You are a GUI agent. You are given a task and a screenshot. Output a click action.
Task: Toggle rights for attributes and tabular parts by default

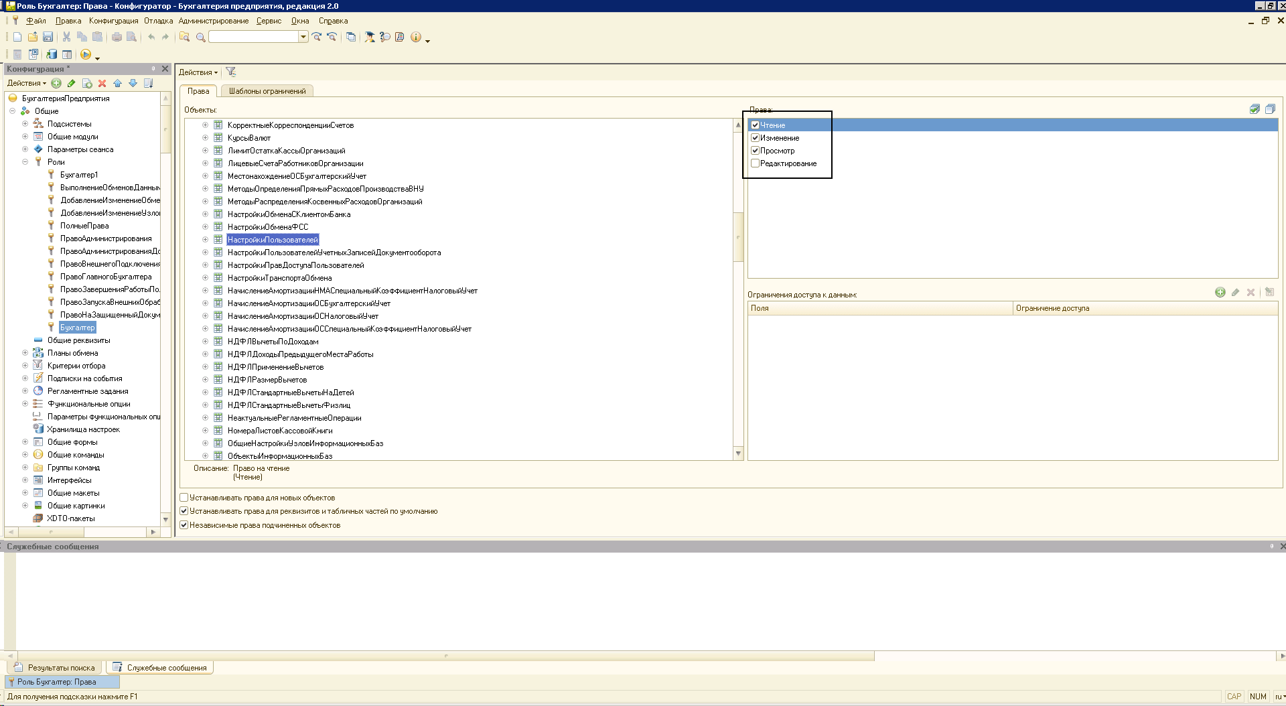pos(184,511)
